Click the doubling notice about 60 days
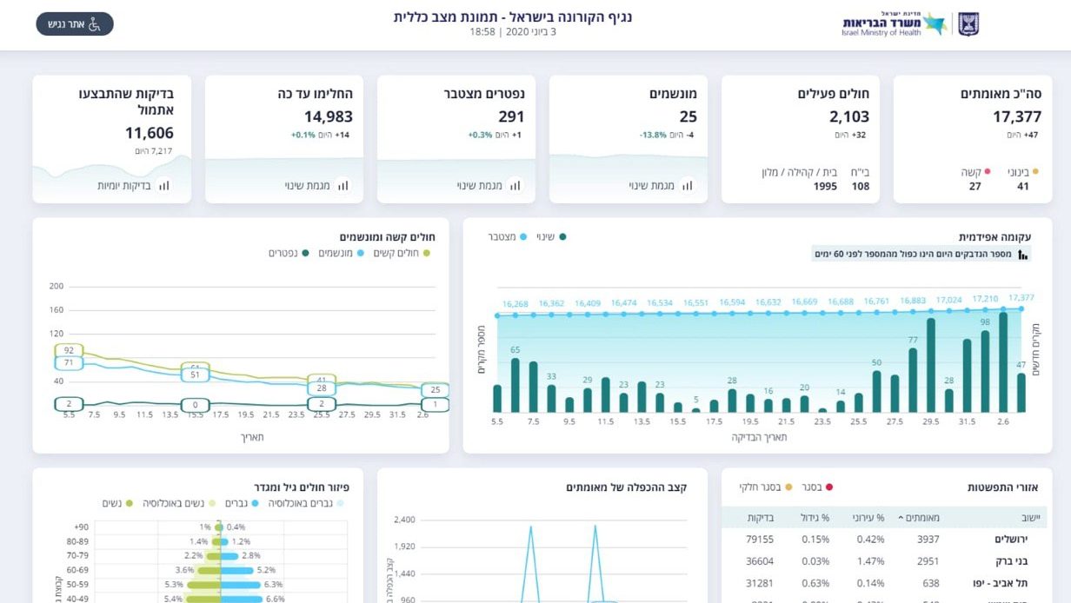 (921, 255)
